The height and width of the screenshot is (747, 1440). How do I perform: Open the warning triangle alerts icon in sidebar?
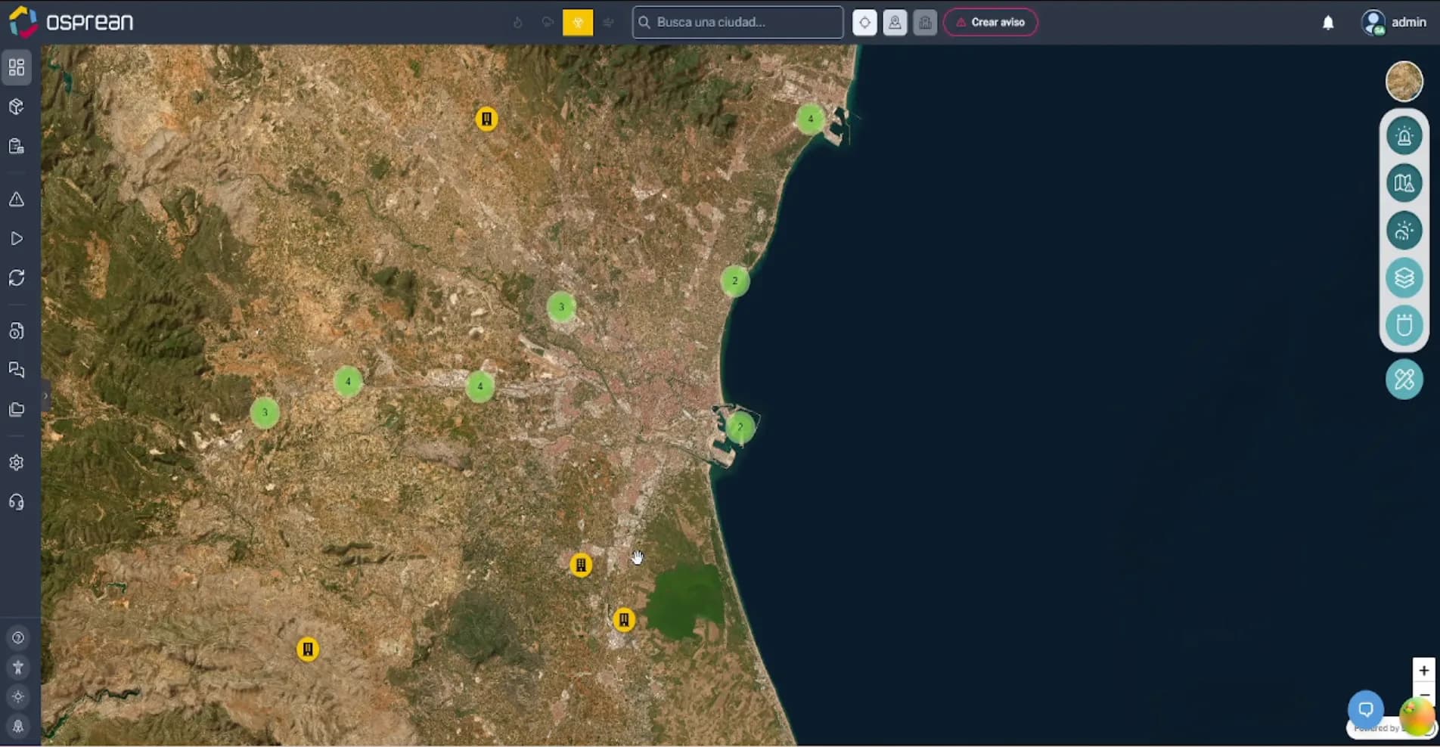(17, 200)
